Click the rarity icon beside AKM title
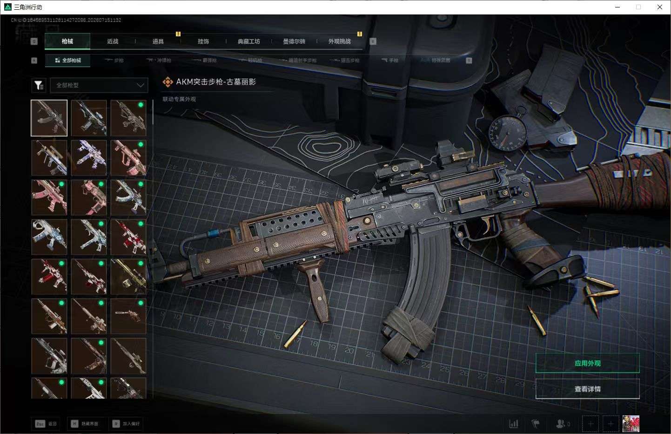This screenshot has width=671, height=434. 168,82
